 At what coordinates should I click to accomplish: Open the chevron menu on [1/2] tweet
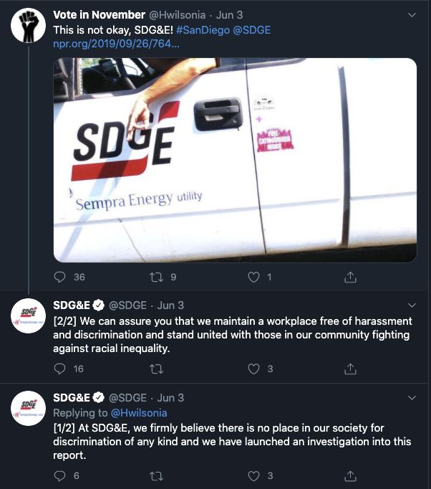tap(412, 398)
